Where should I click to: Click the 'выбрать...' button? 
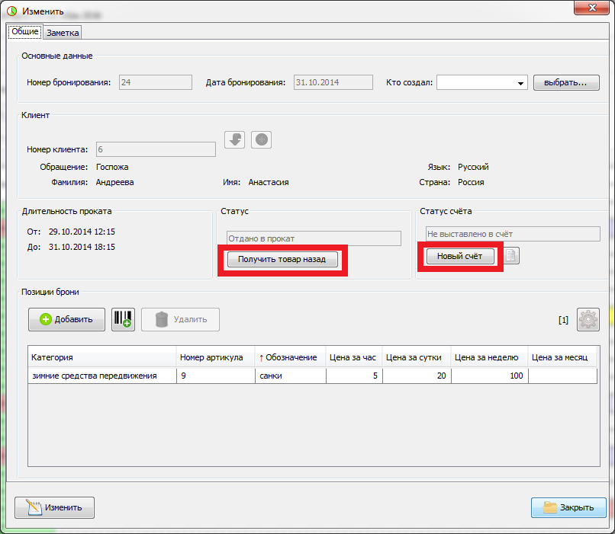pyautogui.click(x=566, y=82)
